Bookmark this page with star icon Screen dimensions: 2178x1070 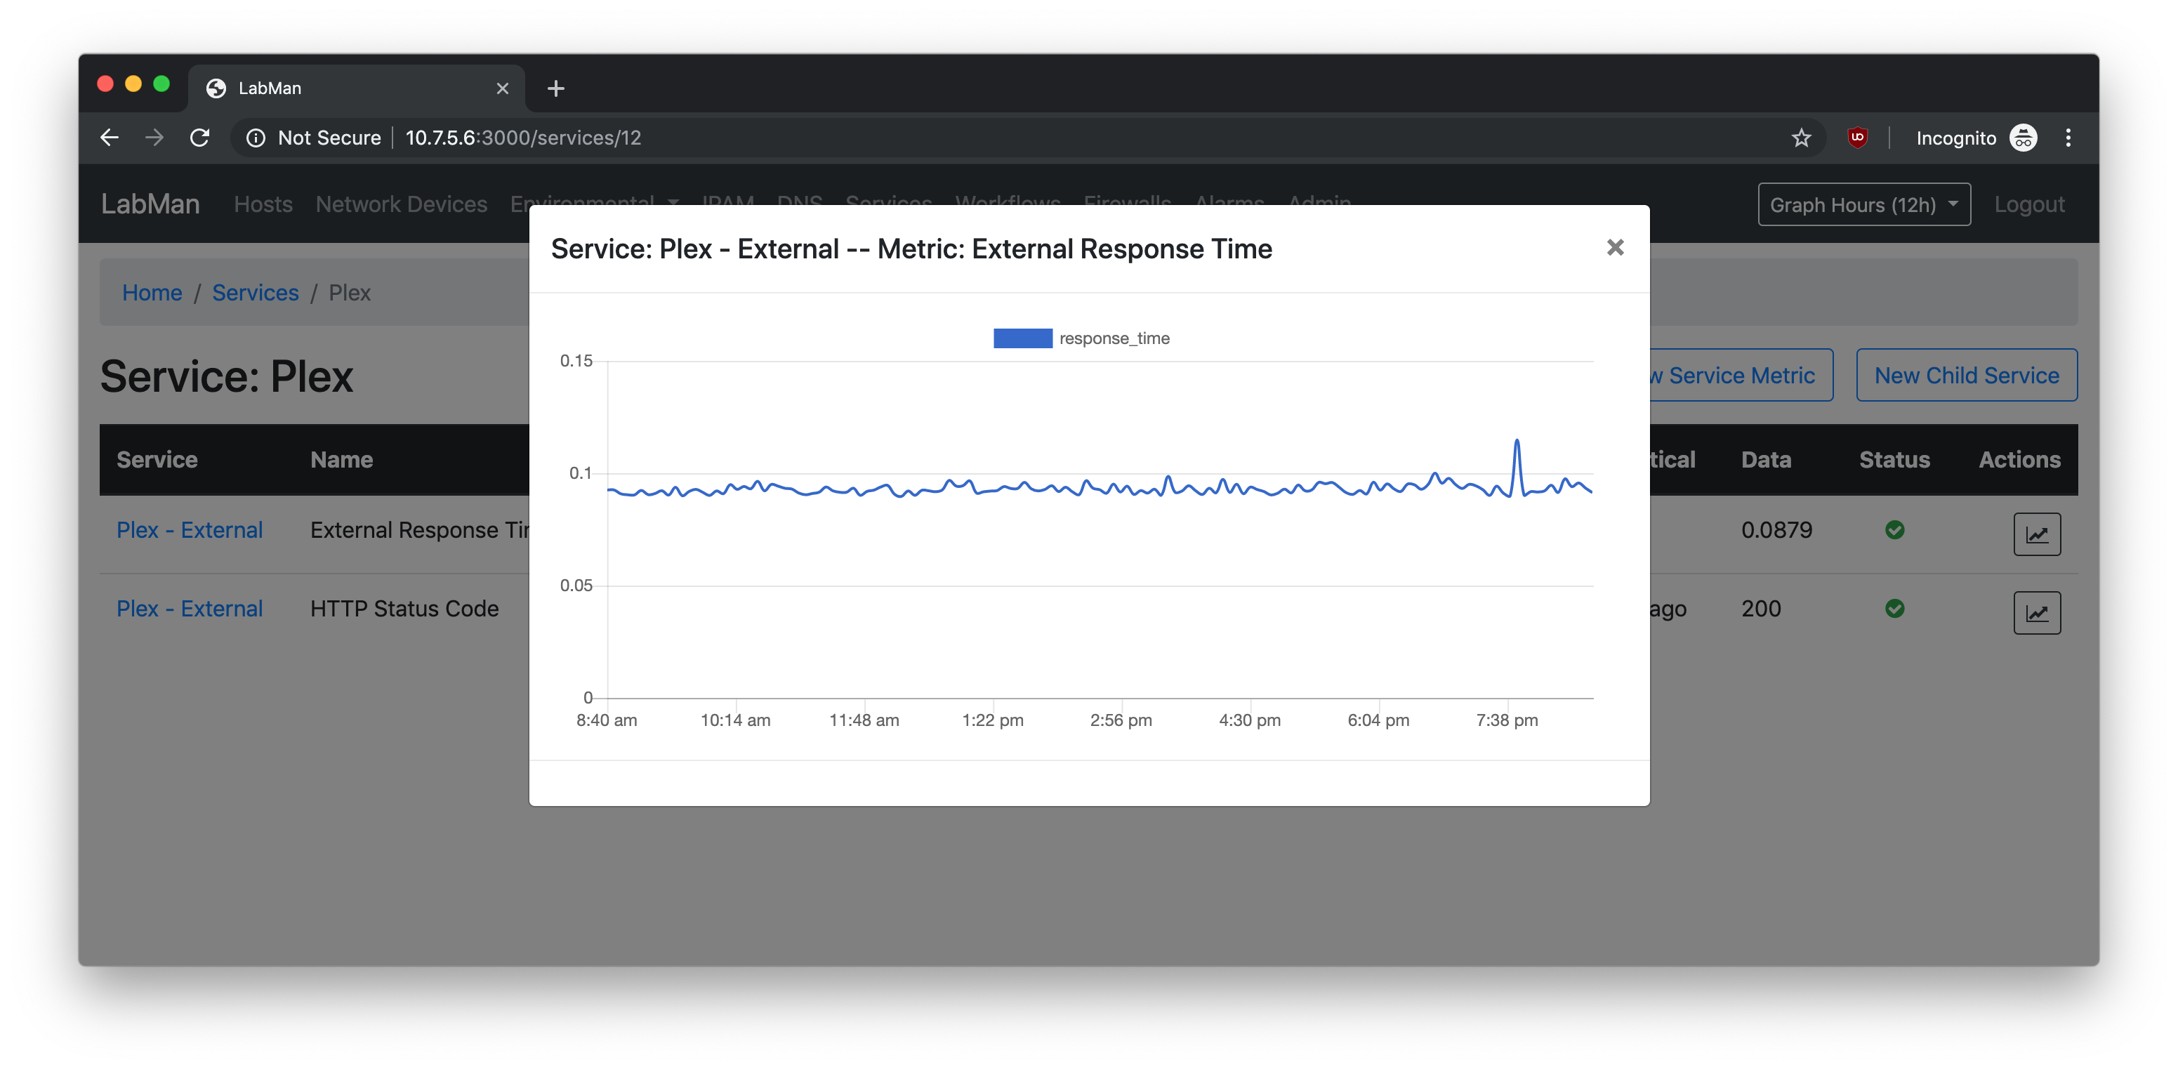coord(1801,138)
